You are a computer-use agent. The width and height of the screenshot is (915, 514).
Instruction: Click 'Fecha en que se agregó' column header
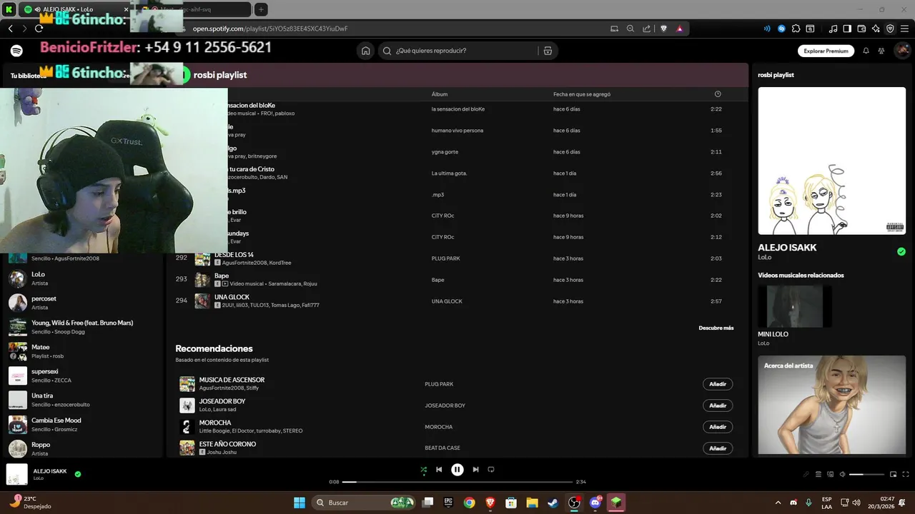[582, 94]
